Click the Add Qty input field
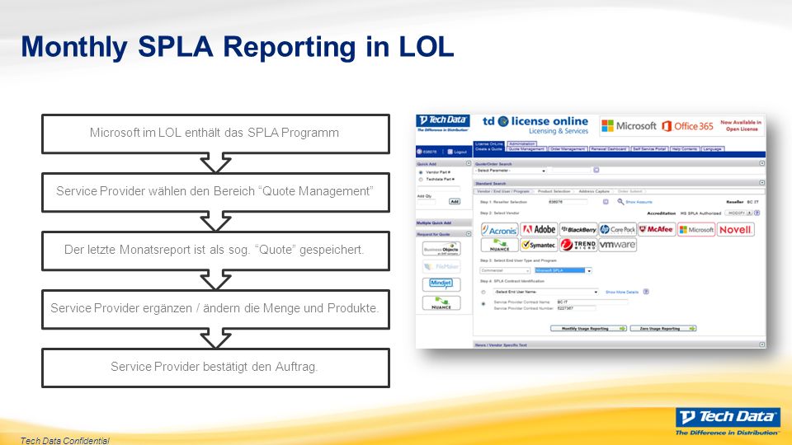The width and height of the screenshot is (792, 445). tap(427, 201)
